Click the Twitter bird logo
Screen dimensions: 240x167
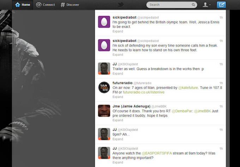[x=121, y=5]
